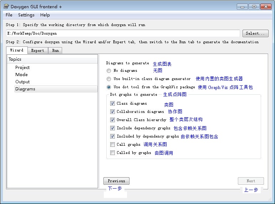Click the 'Diagrams to generate' label

coord(127,63)
